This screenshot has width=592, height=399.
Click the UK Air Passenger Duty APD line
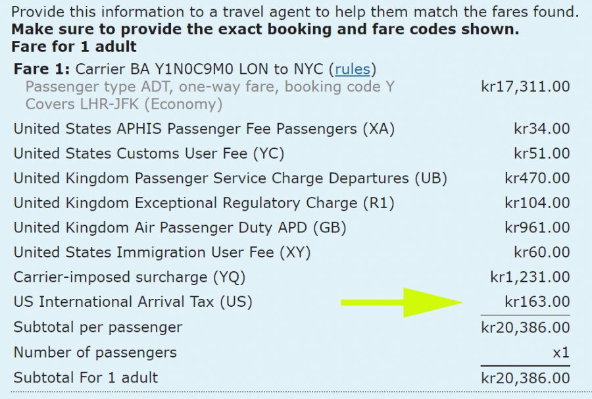coord(180,228)
